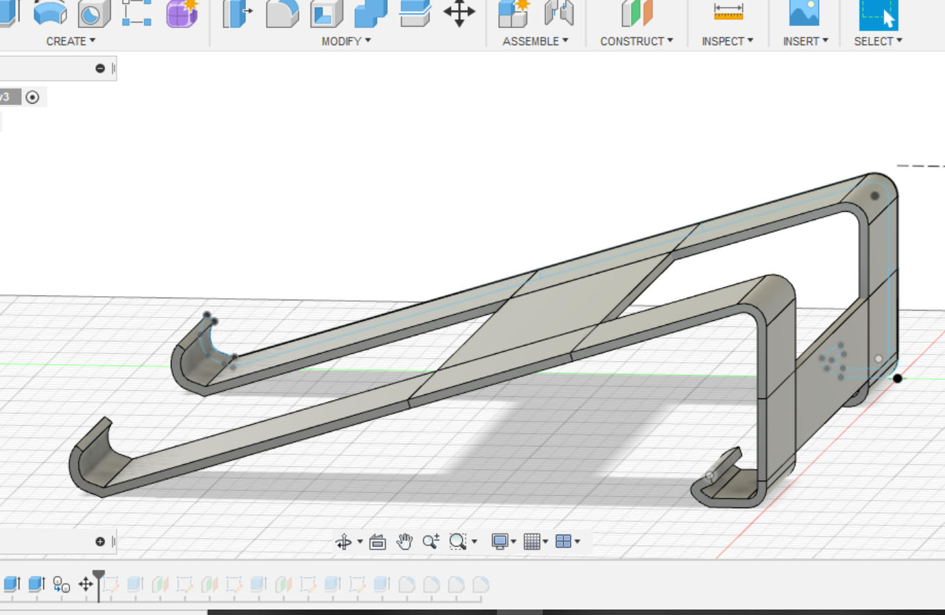The width and height of the screenshot is (945, 615).
Task: Click the Orbit navigation tool
Action: (x=343, y=542)
